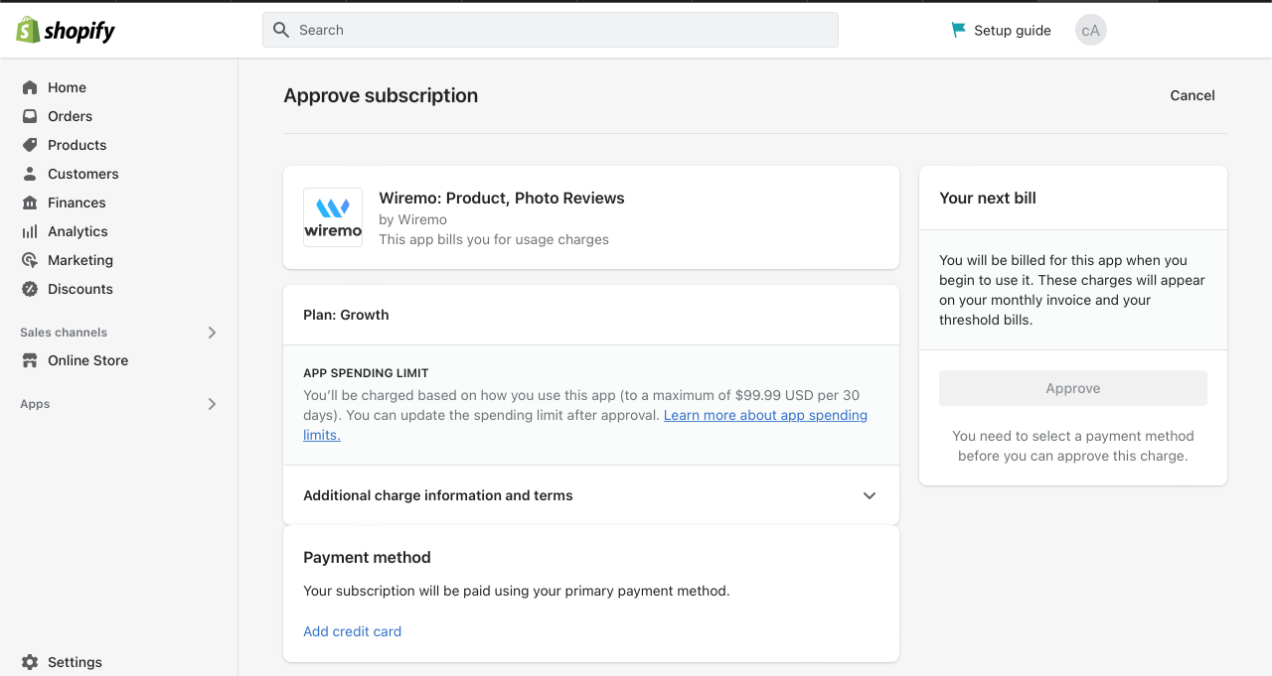1272x676 pixels.
Task: Click the Plan: Growth text
Action: [x=346, y=315]
